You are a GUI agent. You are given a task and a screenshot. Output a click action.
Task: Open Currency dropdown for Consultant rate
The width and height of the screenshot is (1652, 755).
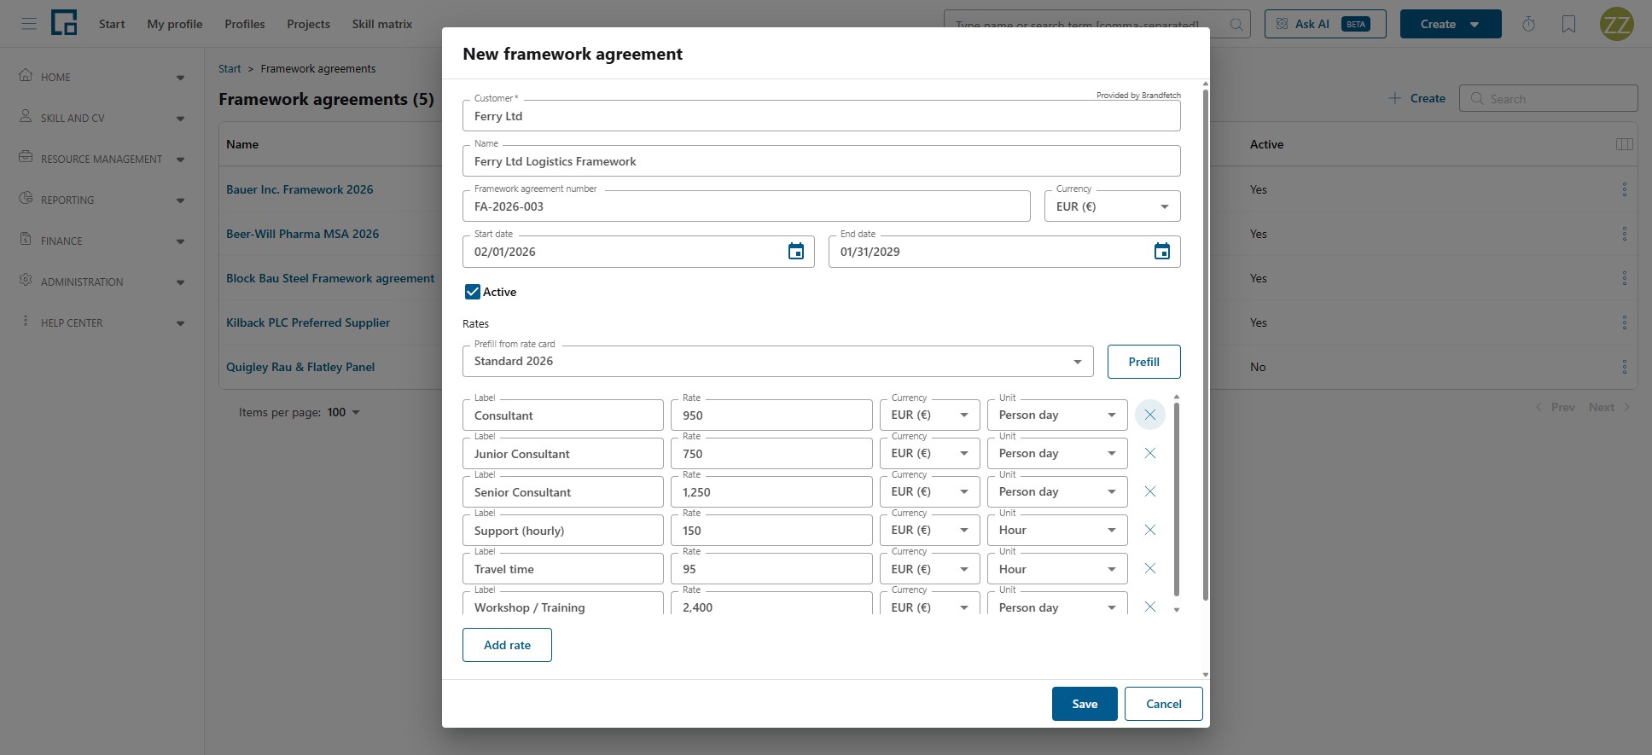click(929, 415)
